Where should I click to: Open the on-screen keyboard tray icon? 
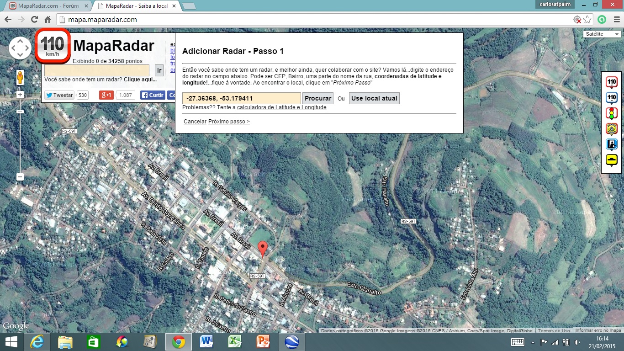pos(518,342)
